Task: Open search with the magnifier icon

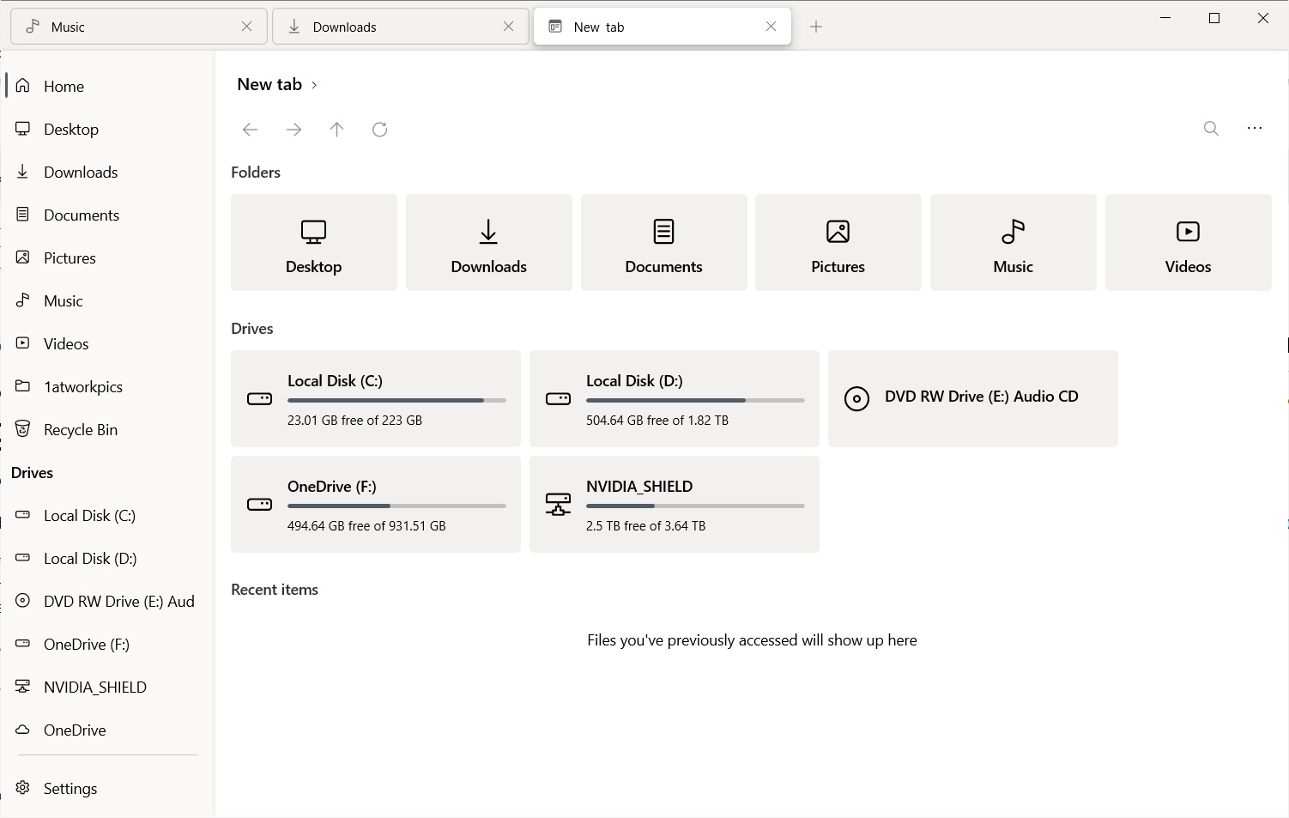Action: click(1211, 129)
